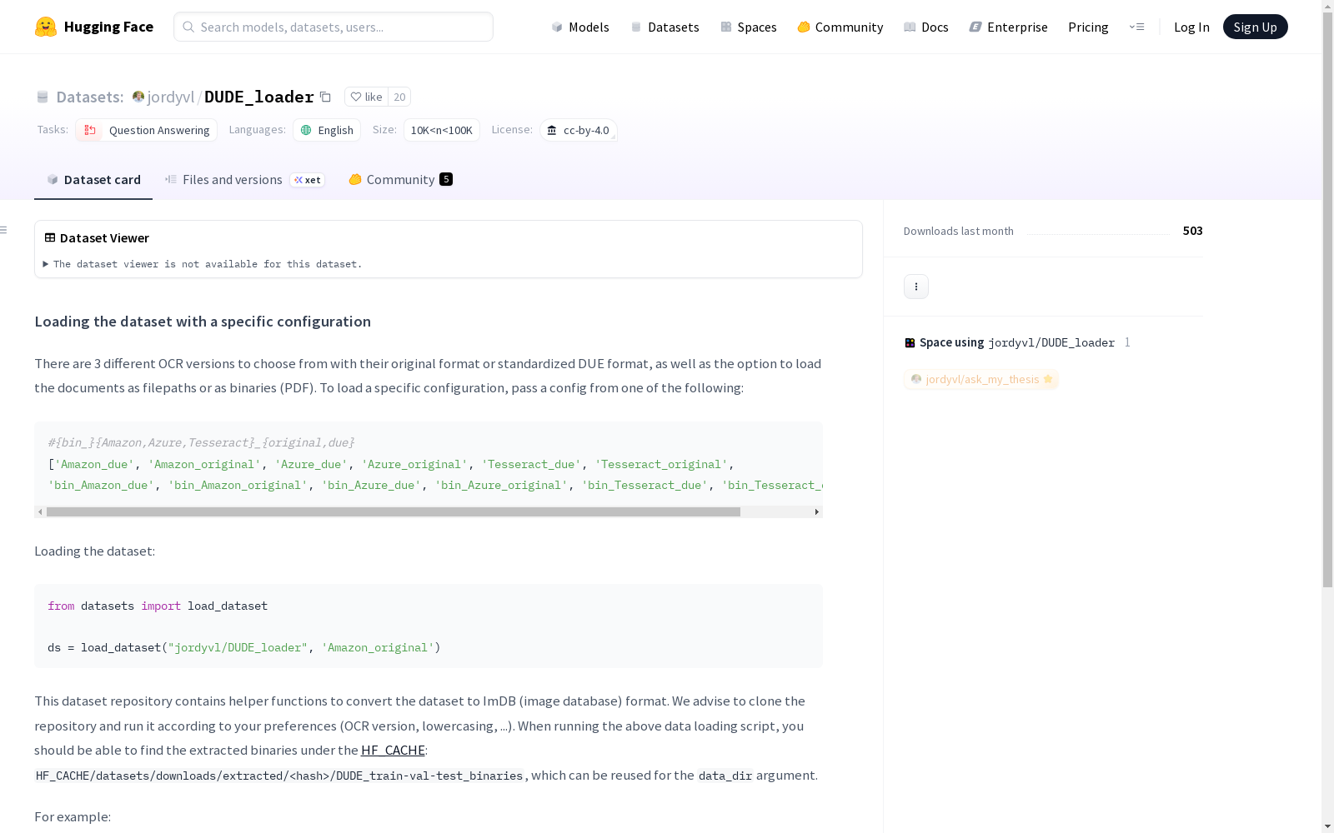
Task: Go to Pricing
Action: (x=1088, y=27)
